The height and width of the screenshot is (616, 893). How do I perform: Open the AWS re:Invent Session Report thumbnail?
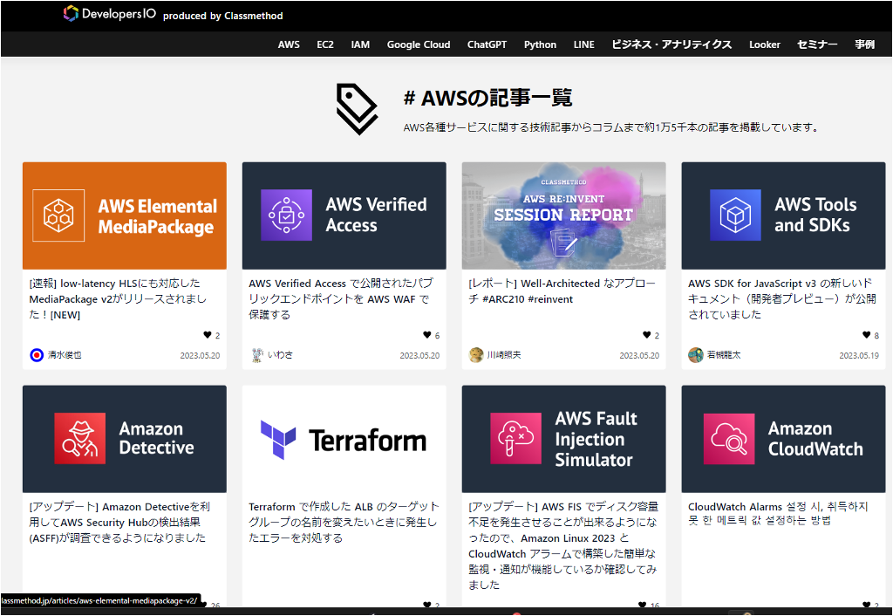[x=564, y=216]
